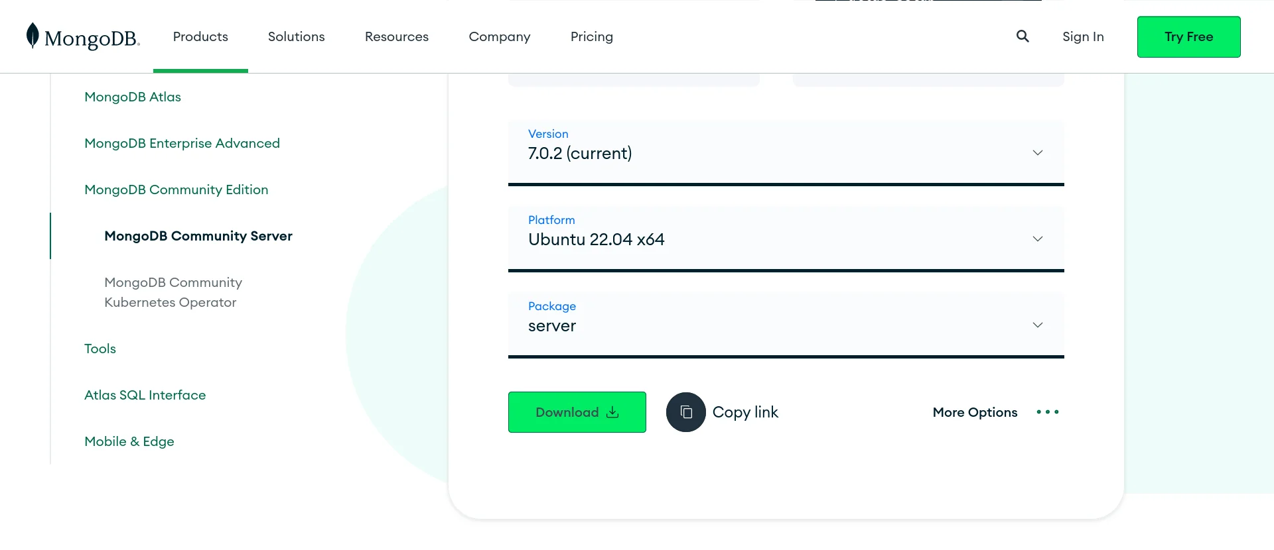Click the download arrow icon in Download button
The width and height of the screenshot is (1274, 550).
[x=612, y=412]
